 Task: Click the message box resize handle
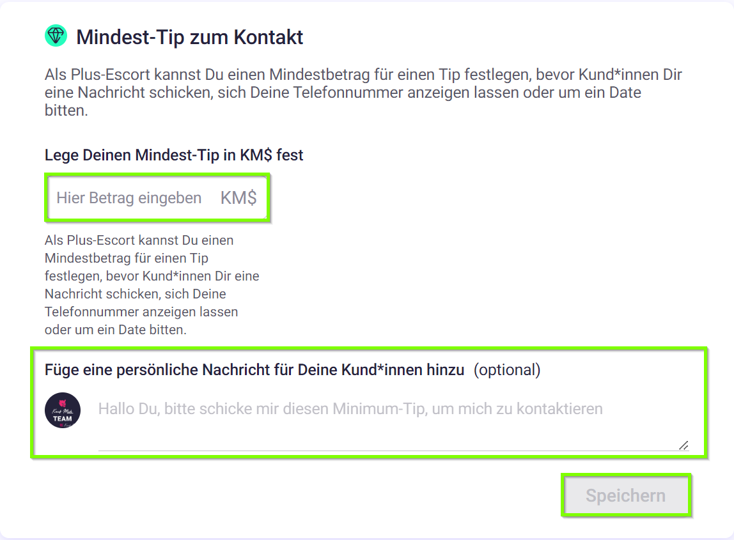683,445
